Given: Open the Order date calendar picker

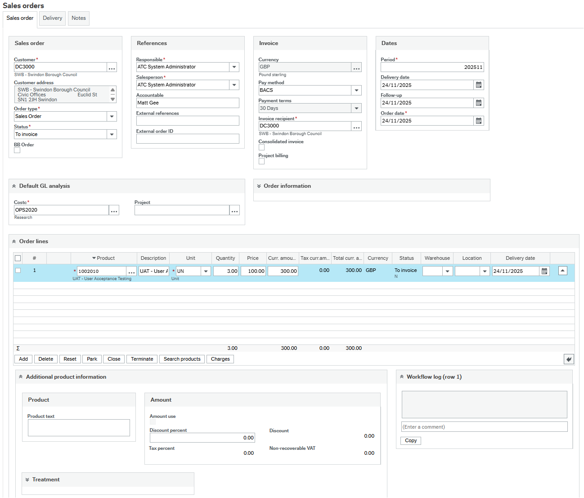Looking at the screenshot, I should (x=479, y=121).
